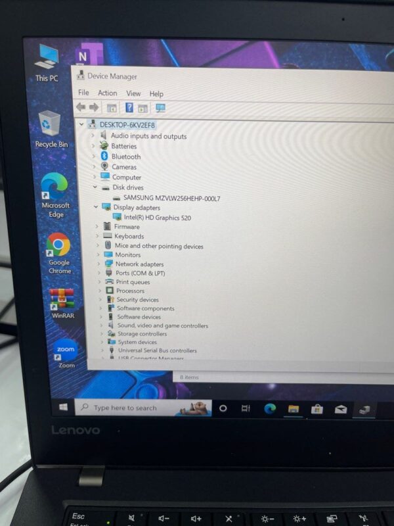This screenshot has height=526, width=394.
Task: Click the Action pane toolbar icon left of monitor icon
Action: [142, 108]
